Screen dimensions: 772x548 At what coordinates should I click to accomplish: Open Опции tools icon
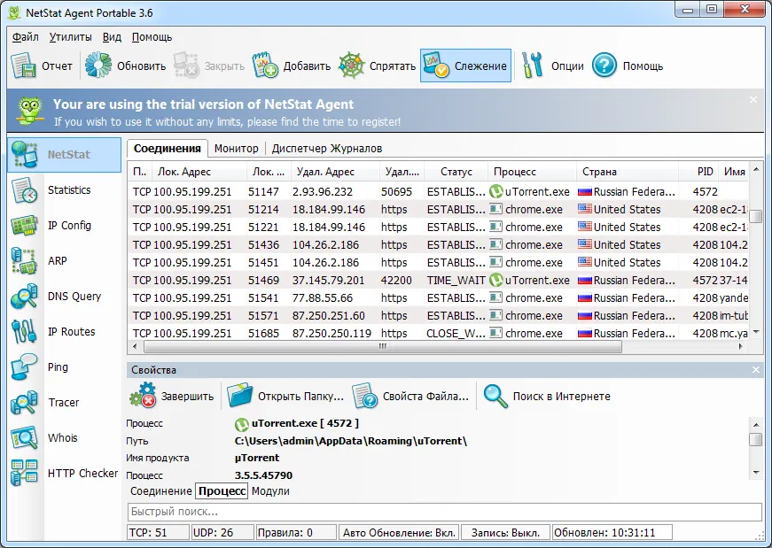point(532,66)
